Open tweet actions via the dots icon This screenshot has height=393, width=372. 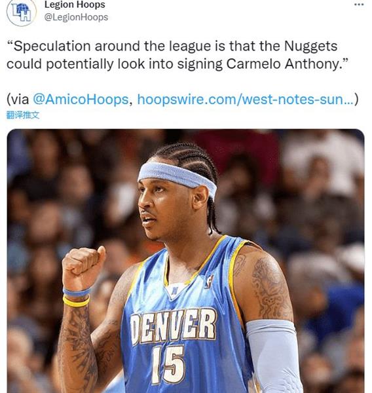[359, 5]
